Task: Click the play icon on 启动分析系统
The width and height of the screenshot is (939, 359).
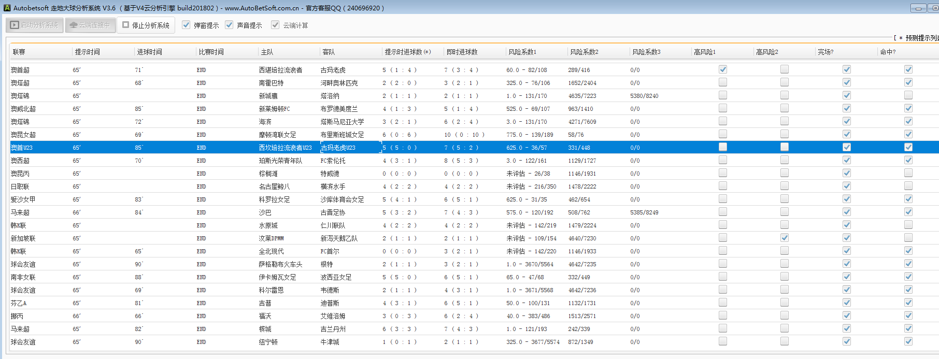Action: (x=15, y=25)
